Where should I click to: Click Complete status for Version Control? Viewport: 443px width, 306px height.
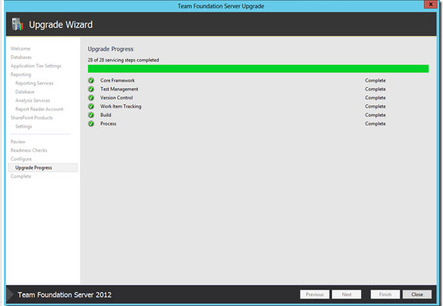(x=375, y=97)
